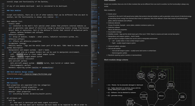195x106 pixels.
Task: Click 'Main modules list:' text in preview
Action: coord(110,10)
